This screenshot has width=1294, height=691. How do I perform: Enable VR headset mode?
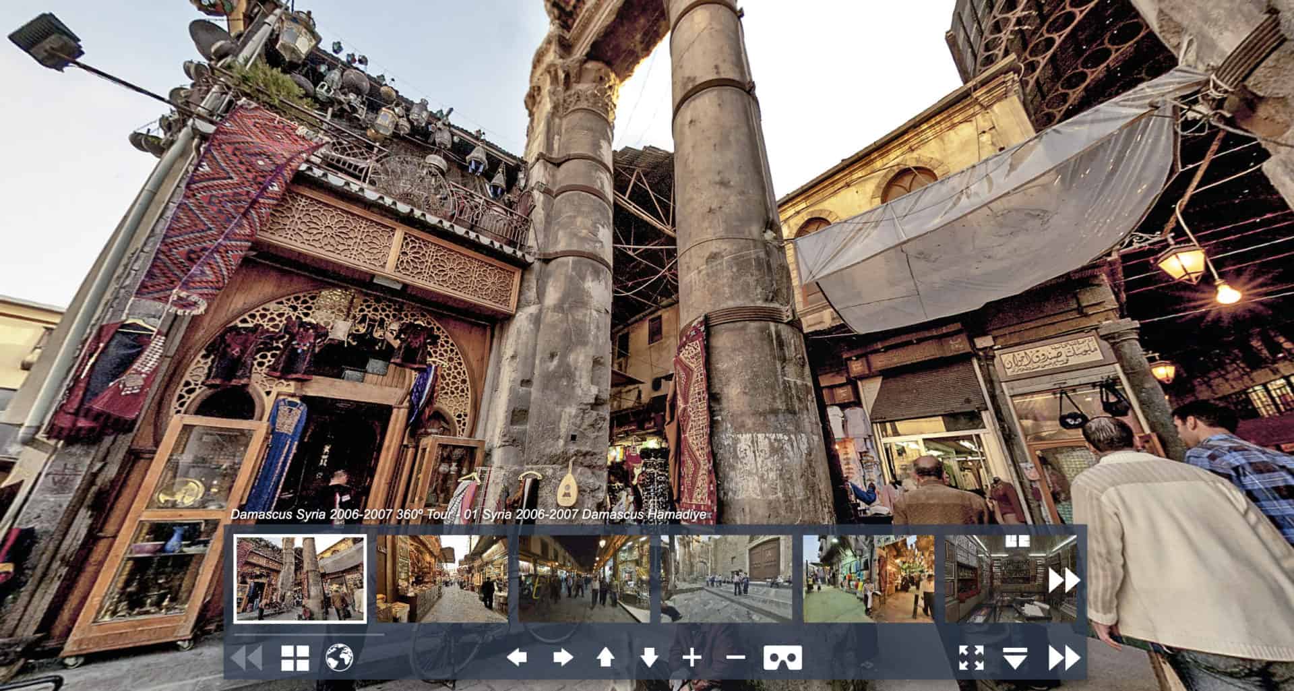coord(782,657)
